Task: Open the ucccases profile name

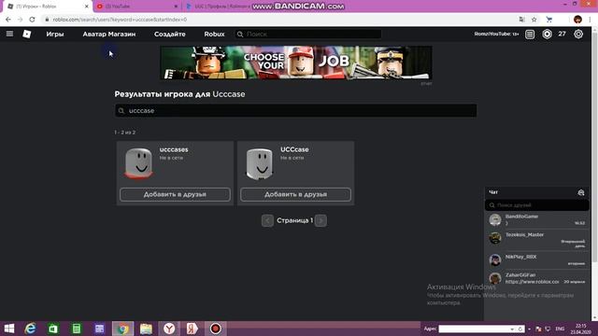Action: click(174, 149)
